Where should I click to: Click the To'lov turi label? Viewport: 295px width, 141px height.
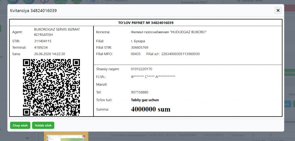coord(104,100)
